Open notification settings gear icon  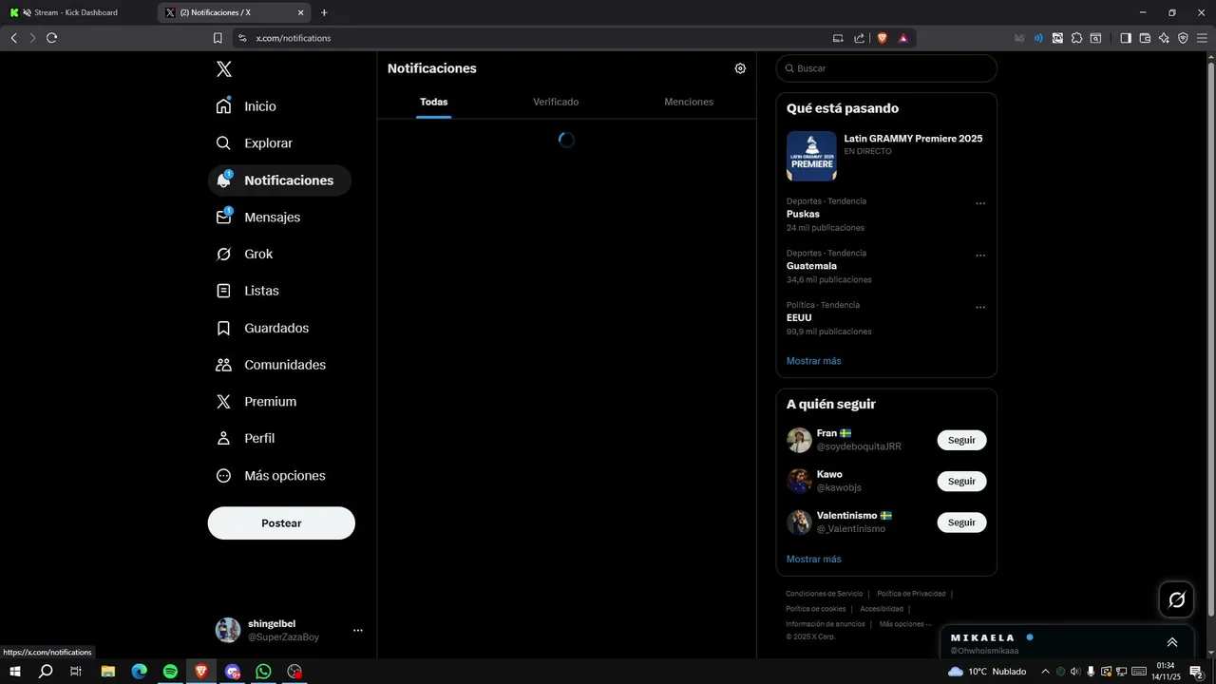click(x=740, y=68)
